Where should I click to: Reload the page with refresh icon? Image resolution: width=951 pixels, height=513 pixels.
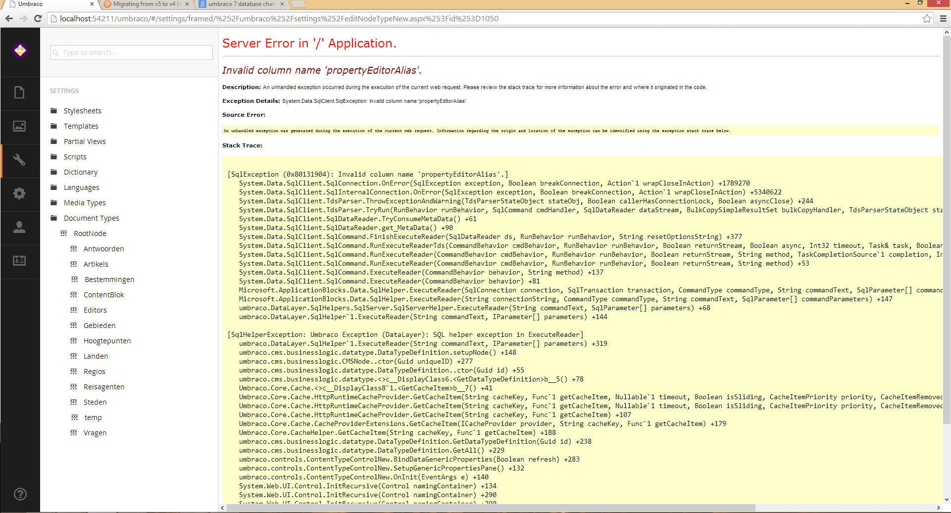(x=38, y=18)
